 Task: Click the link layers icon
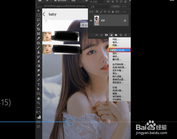(97, 35)
